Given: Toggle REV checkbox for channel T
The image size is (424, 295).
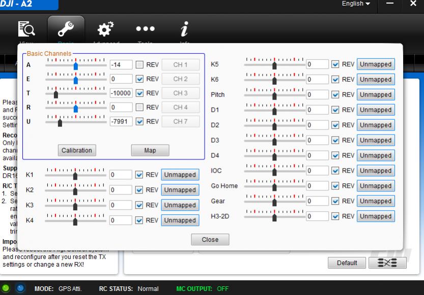Looking at the screenshot, I should coord(139,93).
